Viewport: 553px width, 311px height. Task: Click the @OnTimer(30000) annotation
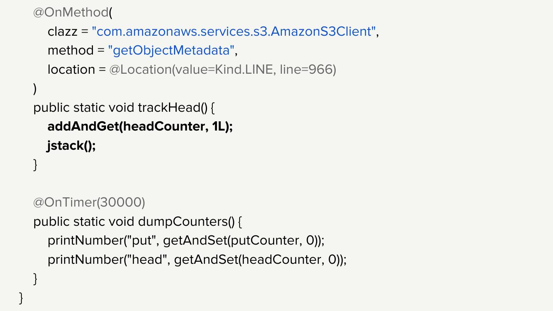pyautogui.click(x=89, y=202)
